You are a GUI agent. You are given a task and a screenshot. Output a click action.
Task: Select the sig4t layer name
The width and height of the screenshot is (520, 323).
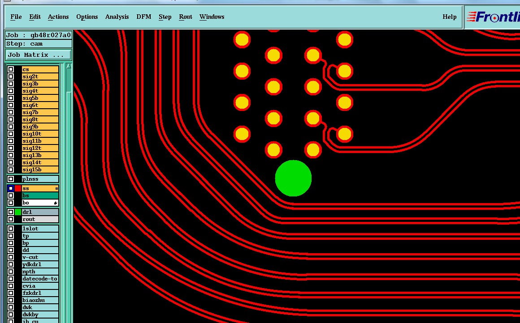pos(40,91)
